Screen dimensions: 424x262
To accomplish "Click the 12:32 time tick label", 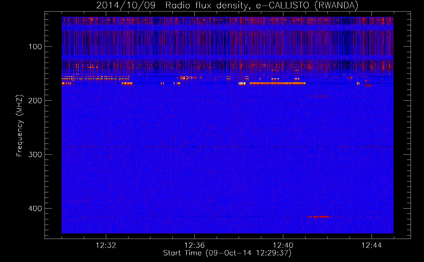I will pyautogui.click(x=106, y=245).
